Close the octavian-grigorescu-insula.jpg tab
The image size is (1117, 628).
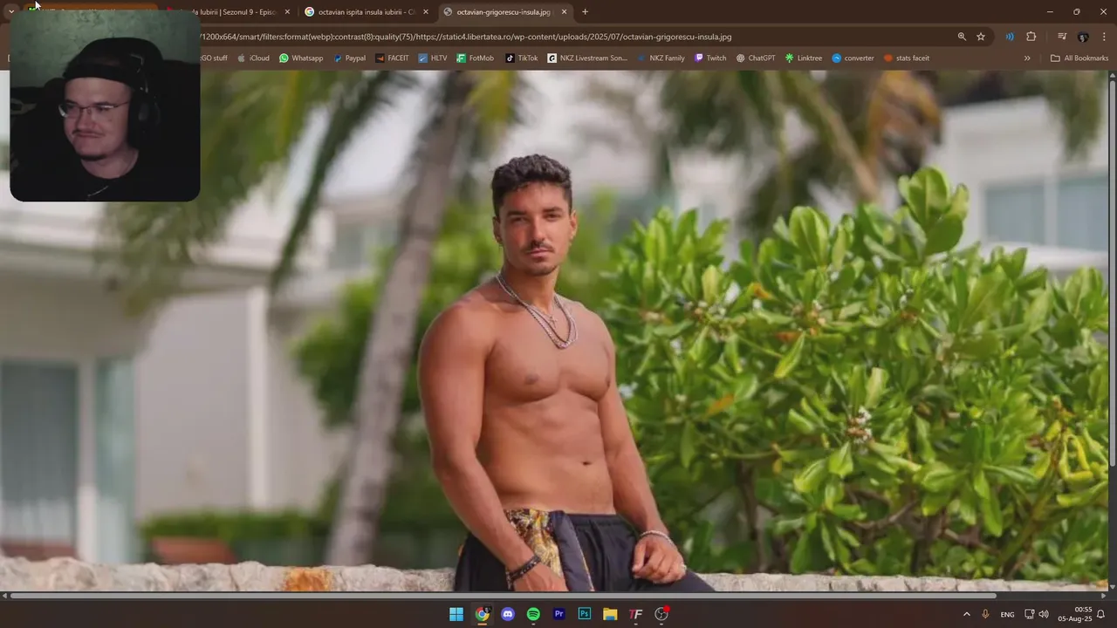pos(564,12)
